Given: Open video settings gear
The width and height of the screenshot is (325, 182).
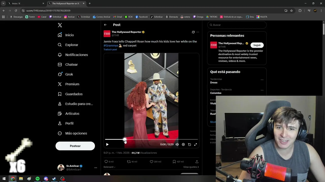Looking at the screenshot, I should point(183,144).
